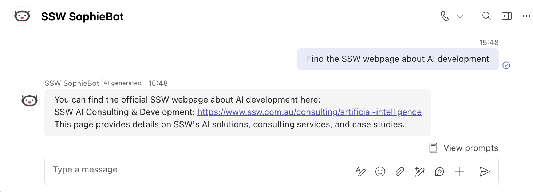Click the AI generated badge
The image size is (533, 192).
coord(123,83)
